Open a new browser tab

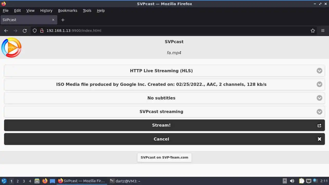[63, 20]
